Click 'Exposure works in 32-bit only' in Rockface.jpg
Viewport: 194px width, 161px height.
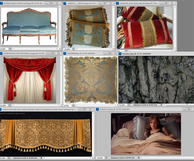[145, 105]
